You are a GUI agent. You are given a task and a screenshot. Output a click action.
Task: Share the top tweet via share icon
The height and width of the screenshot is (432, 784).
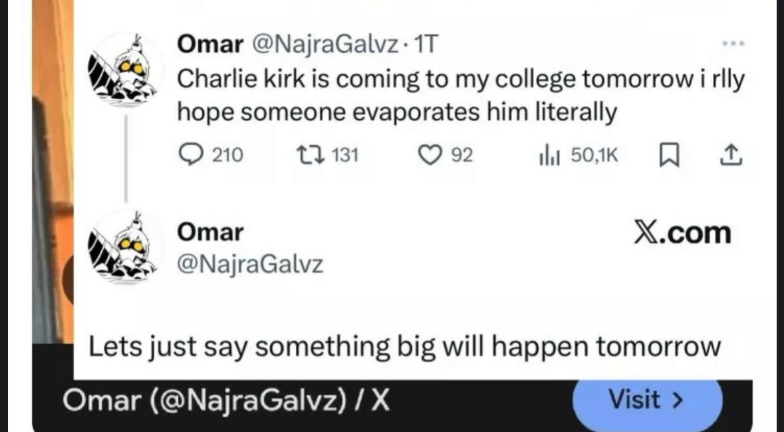[x=731, y=156]
